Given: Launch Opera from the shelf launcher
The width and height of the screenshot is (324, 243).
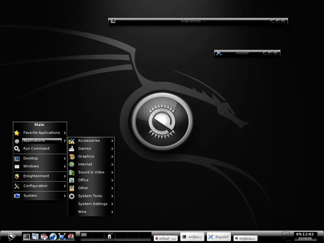Looking at the screenshot, I should coord(71,237).
